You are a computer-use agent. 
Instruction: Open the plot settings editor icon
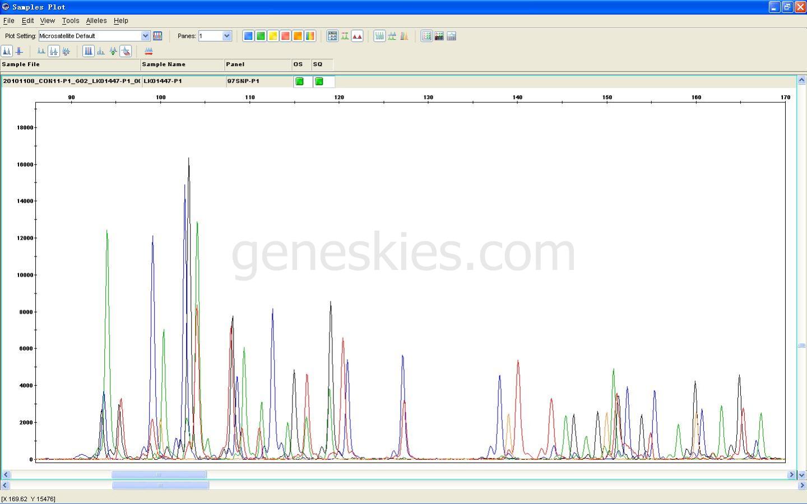click(x=157, y=36)
